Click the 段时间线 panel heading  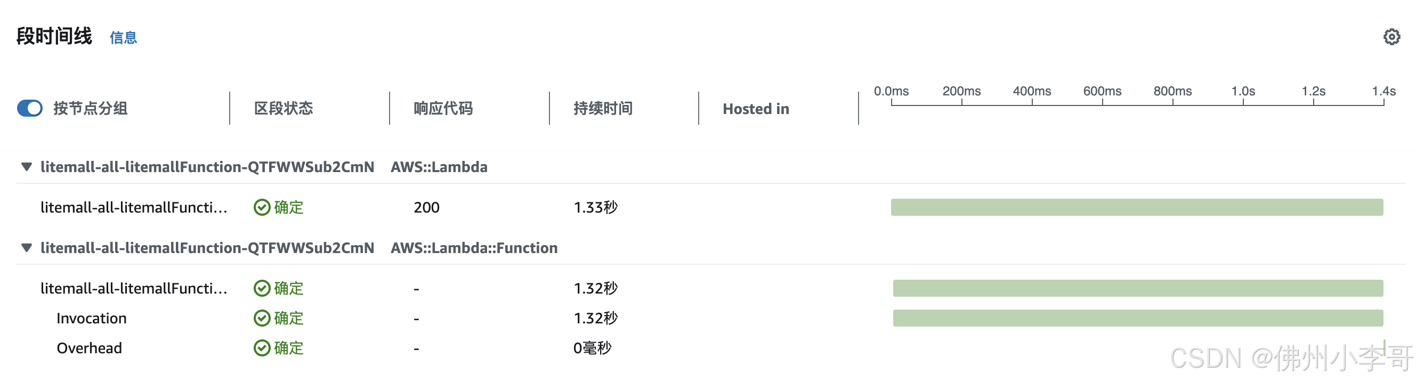click(54, 36)
